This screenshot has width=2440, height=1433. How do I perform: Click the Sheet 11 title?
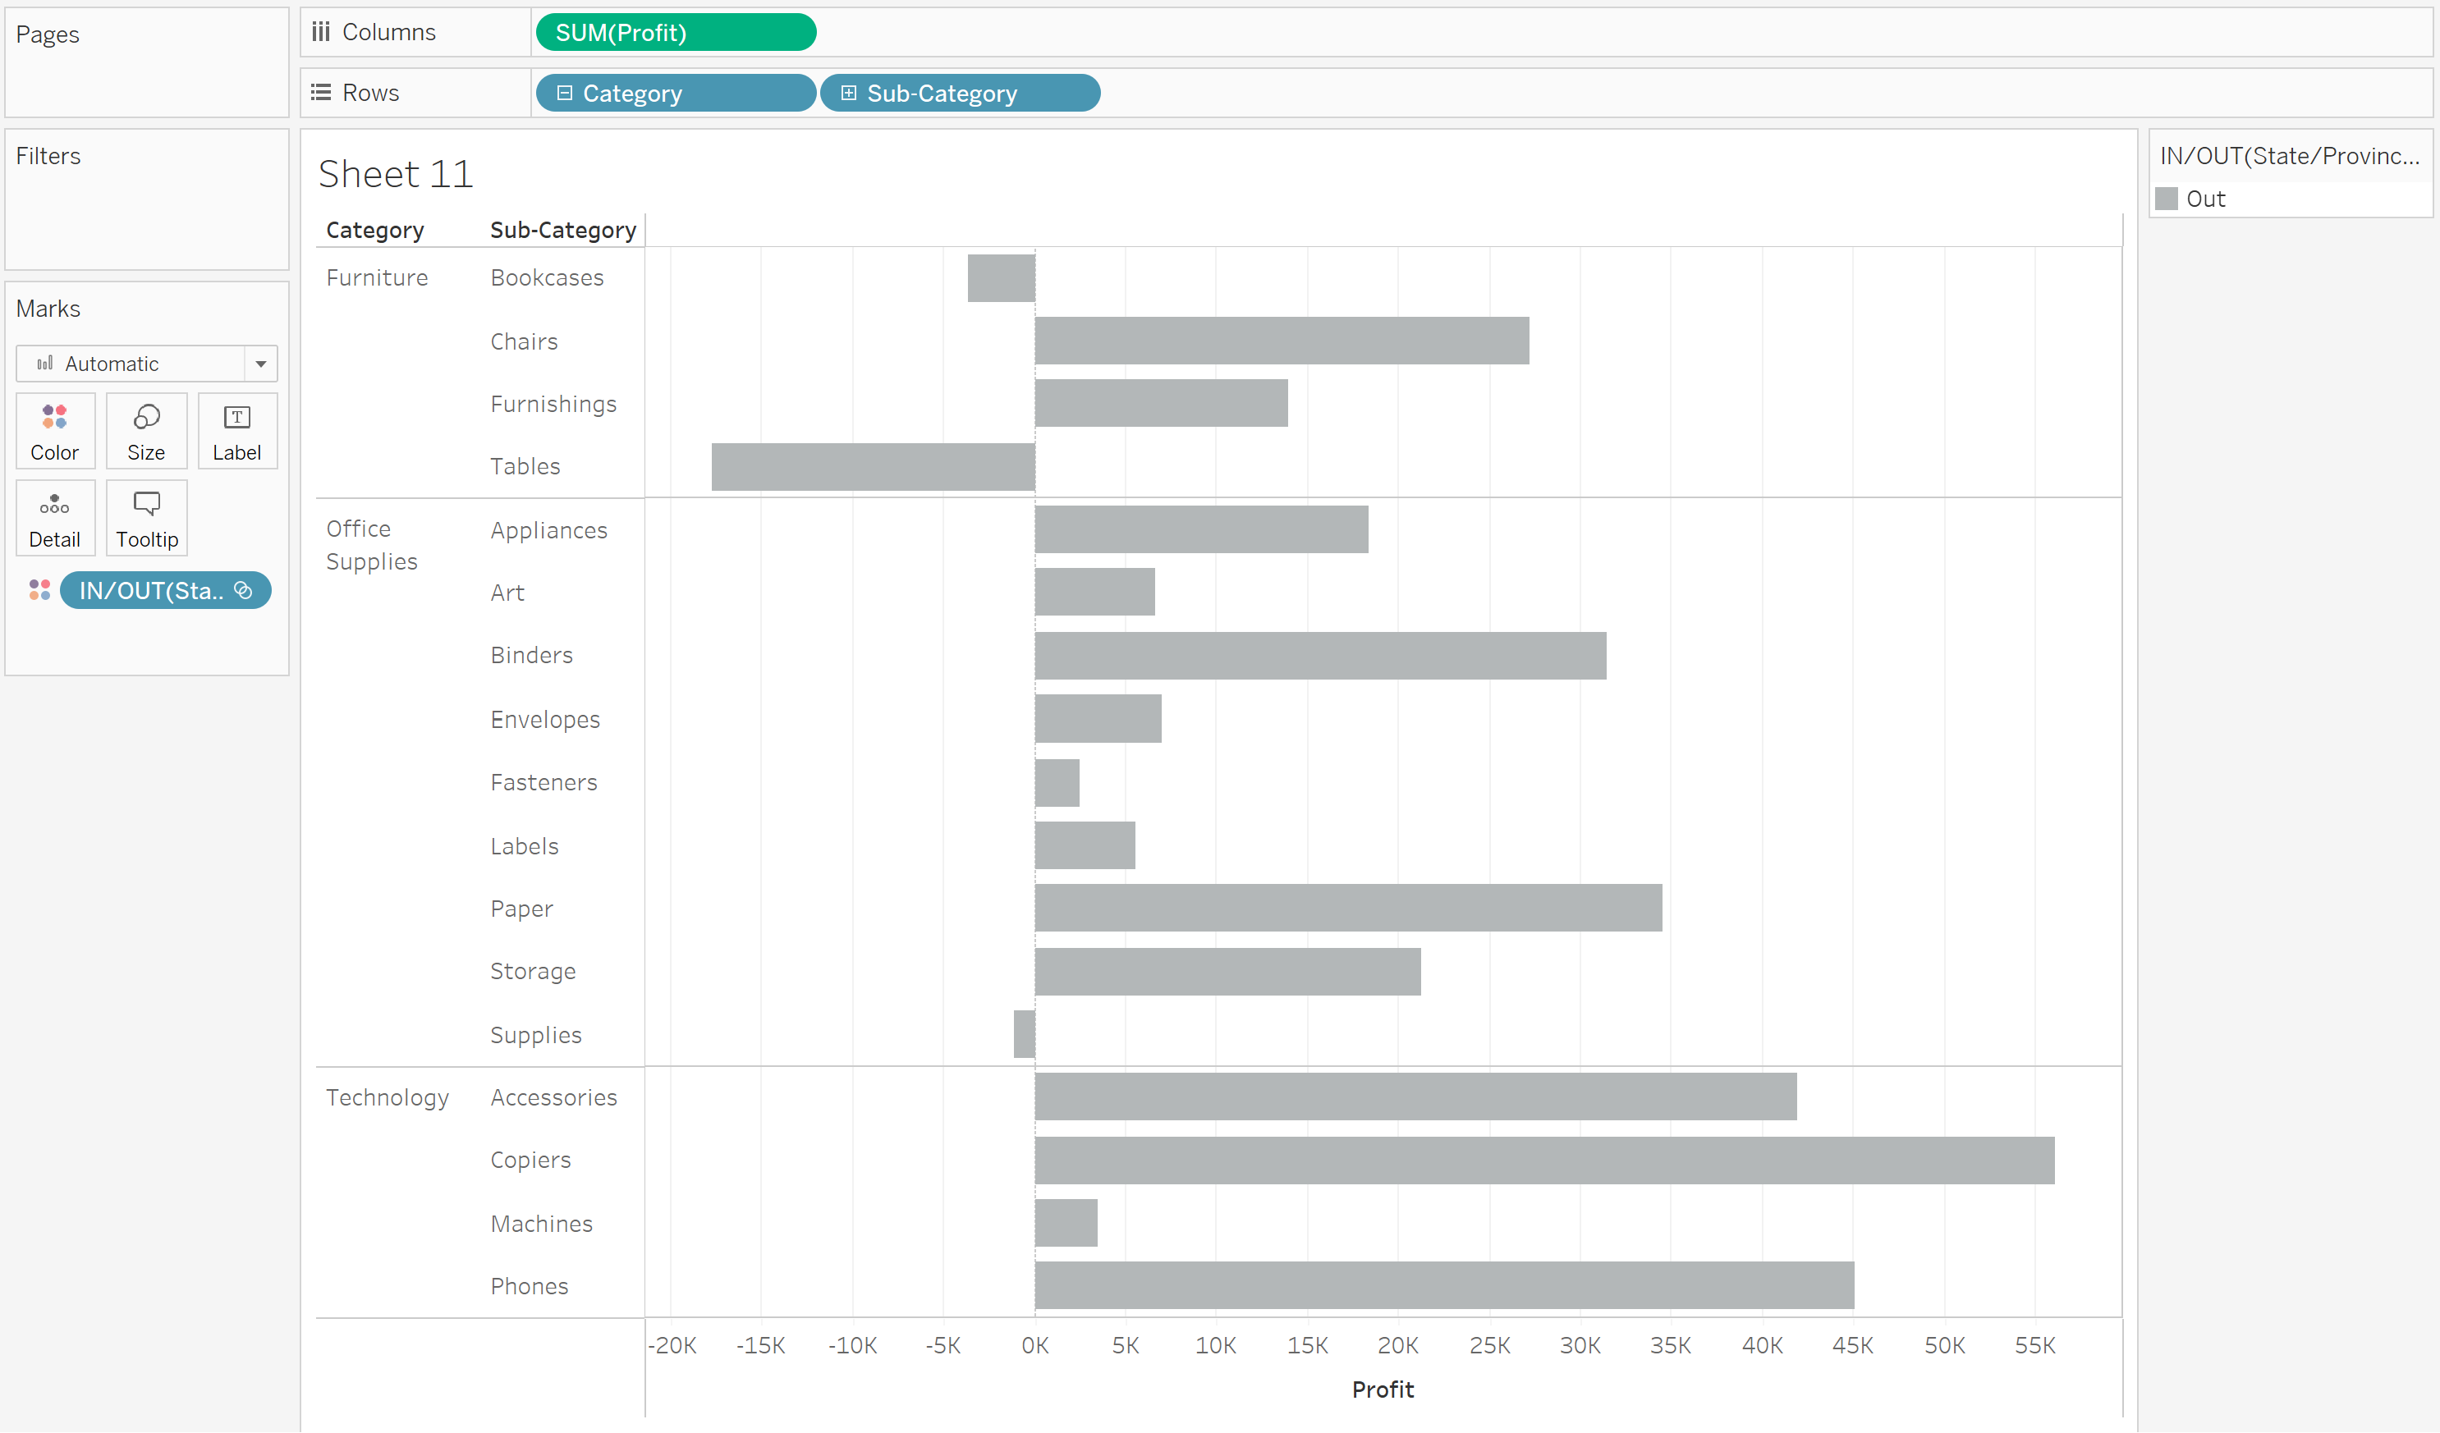pyautogui.click(x=396, y=174)
